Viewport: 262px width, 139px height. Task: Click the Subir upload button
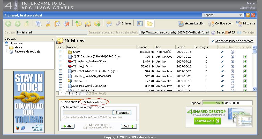[129, 126]
